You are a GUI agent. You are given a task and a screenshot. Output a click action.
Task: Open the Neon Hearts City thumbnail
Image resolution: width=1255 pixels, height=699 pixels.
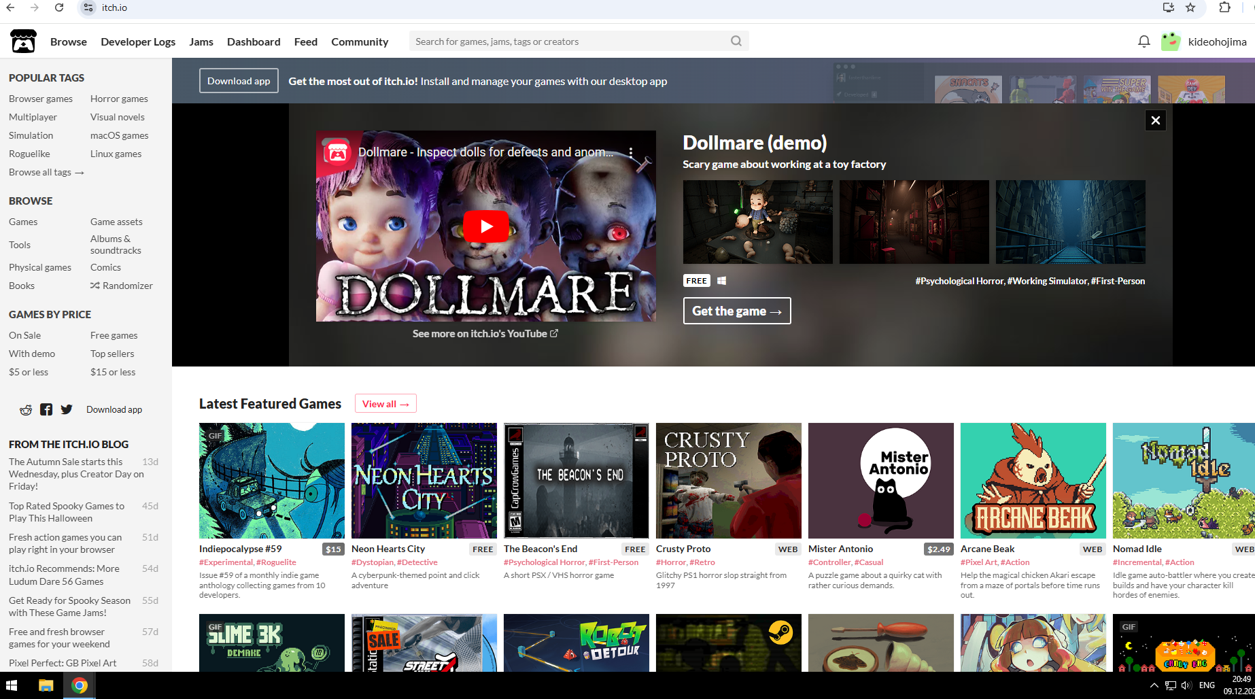424,481
